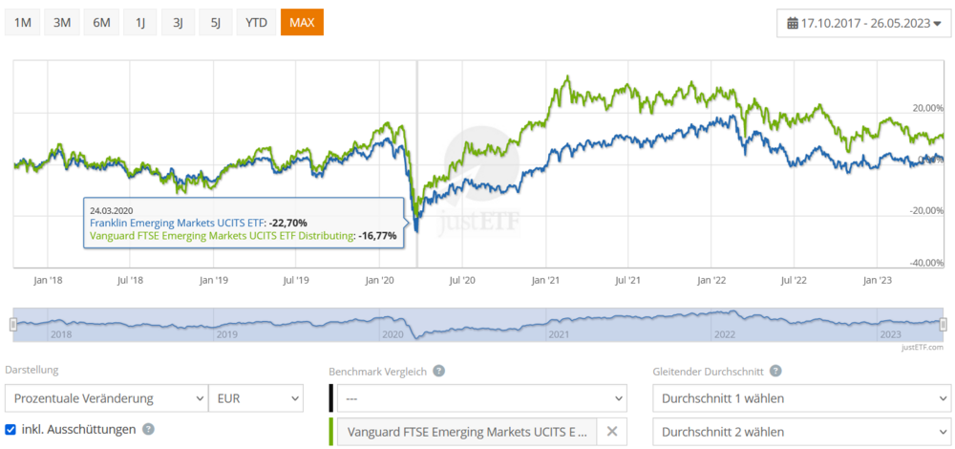Click justETF.com credit link
Screen dimensions: 955x449
[923, 348]
